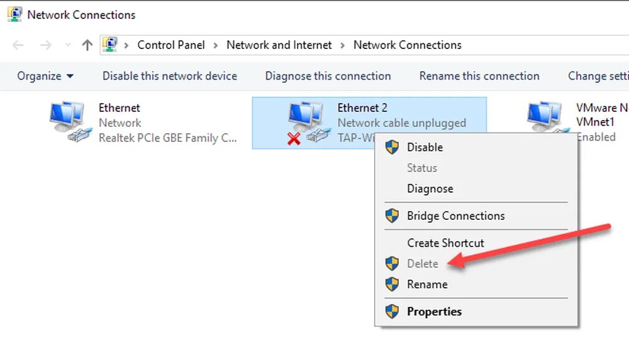
Task: Click the Network and Internet breadcrumb
Action: click(x=279, y=45)
